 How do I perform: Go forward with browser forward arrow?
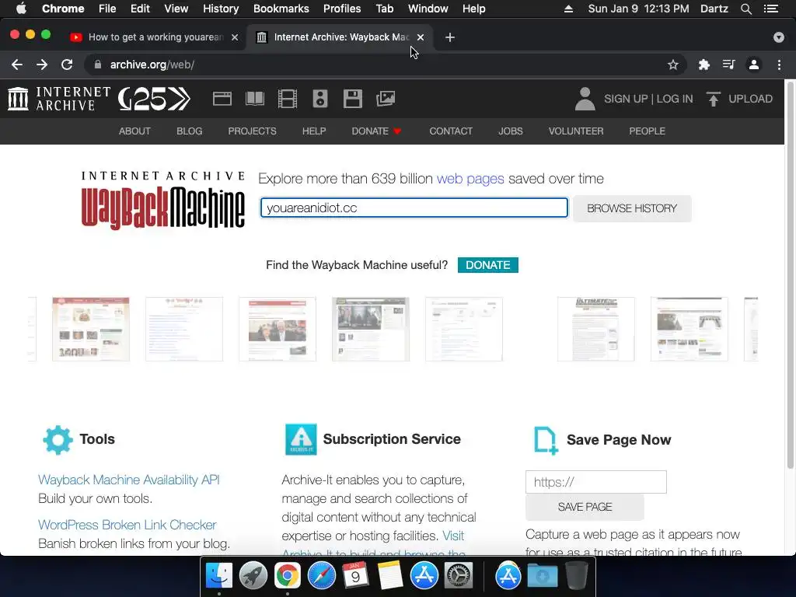[42, 65]
